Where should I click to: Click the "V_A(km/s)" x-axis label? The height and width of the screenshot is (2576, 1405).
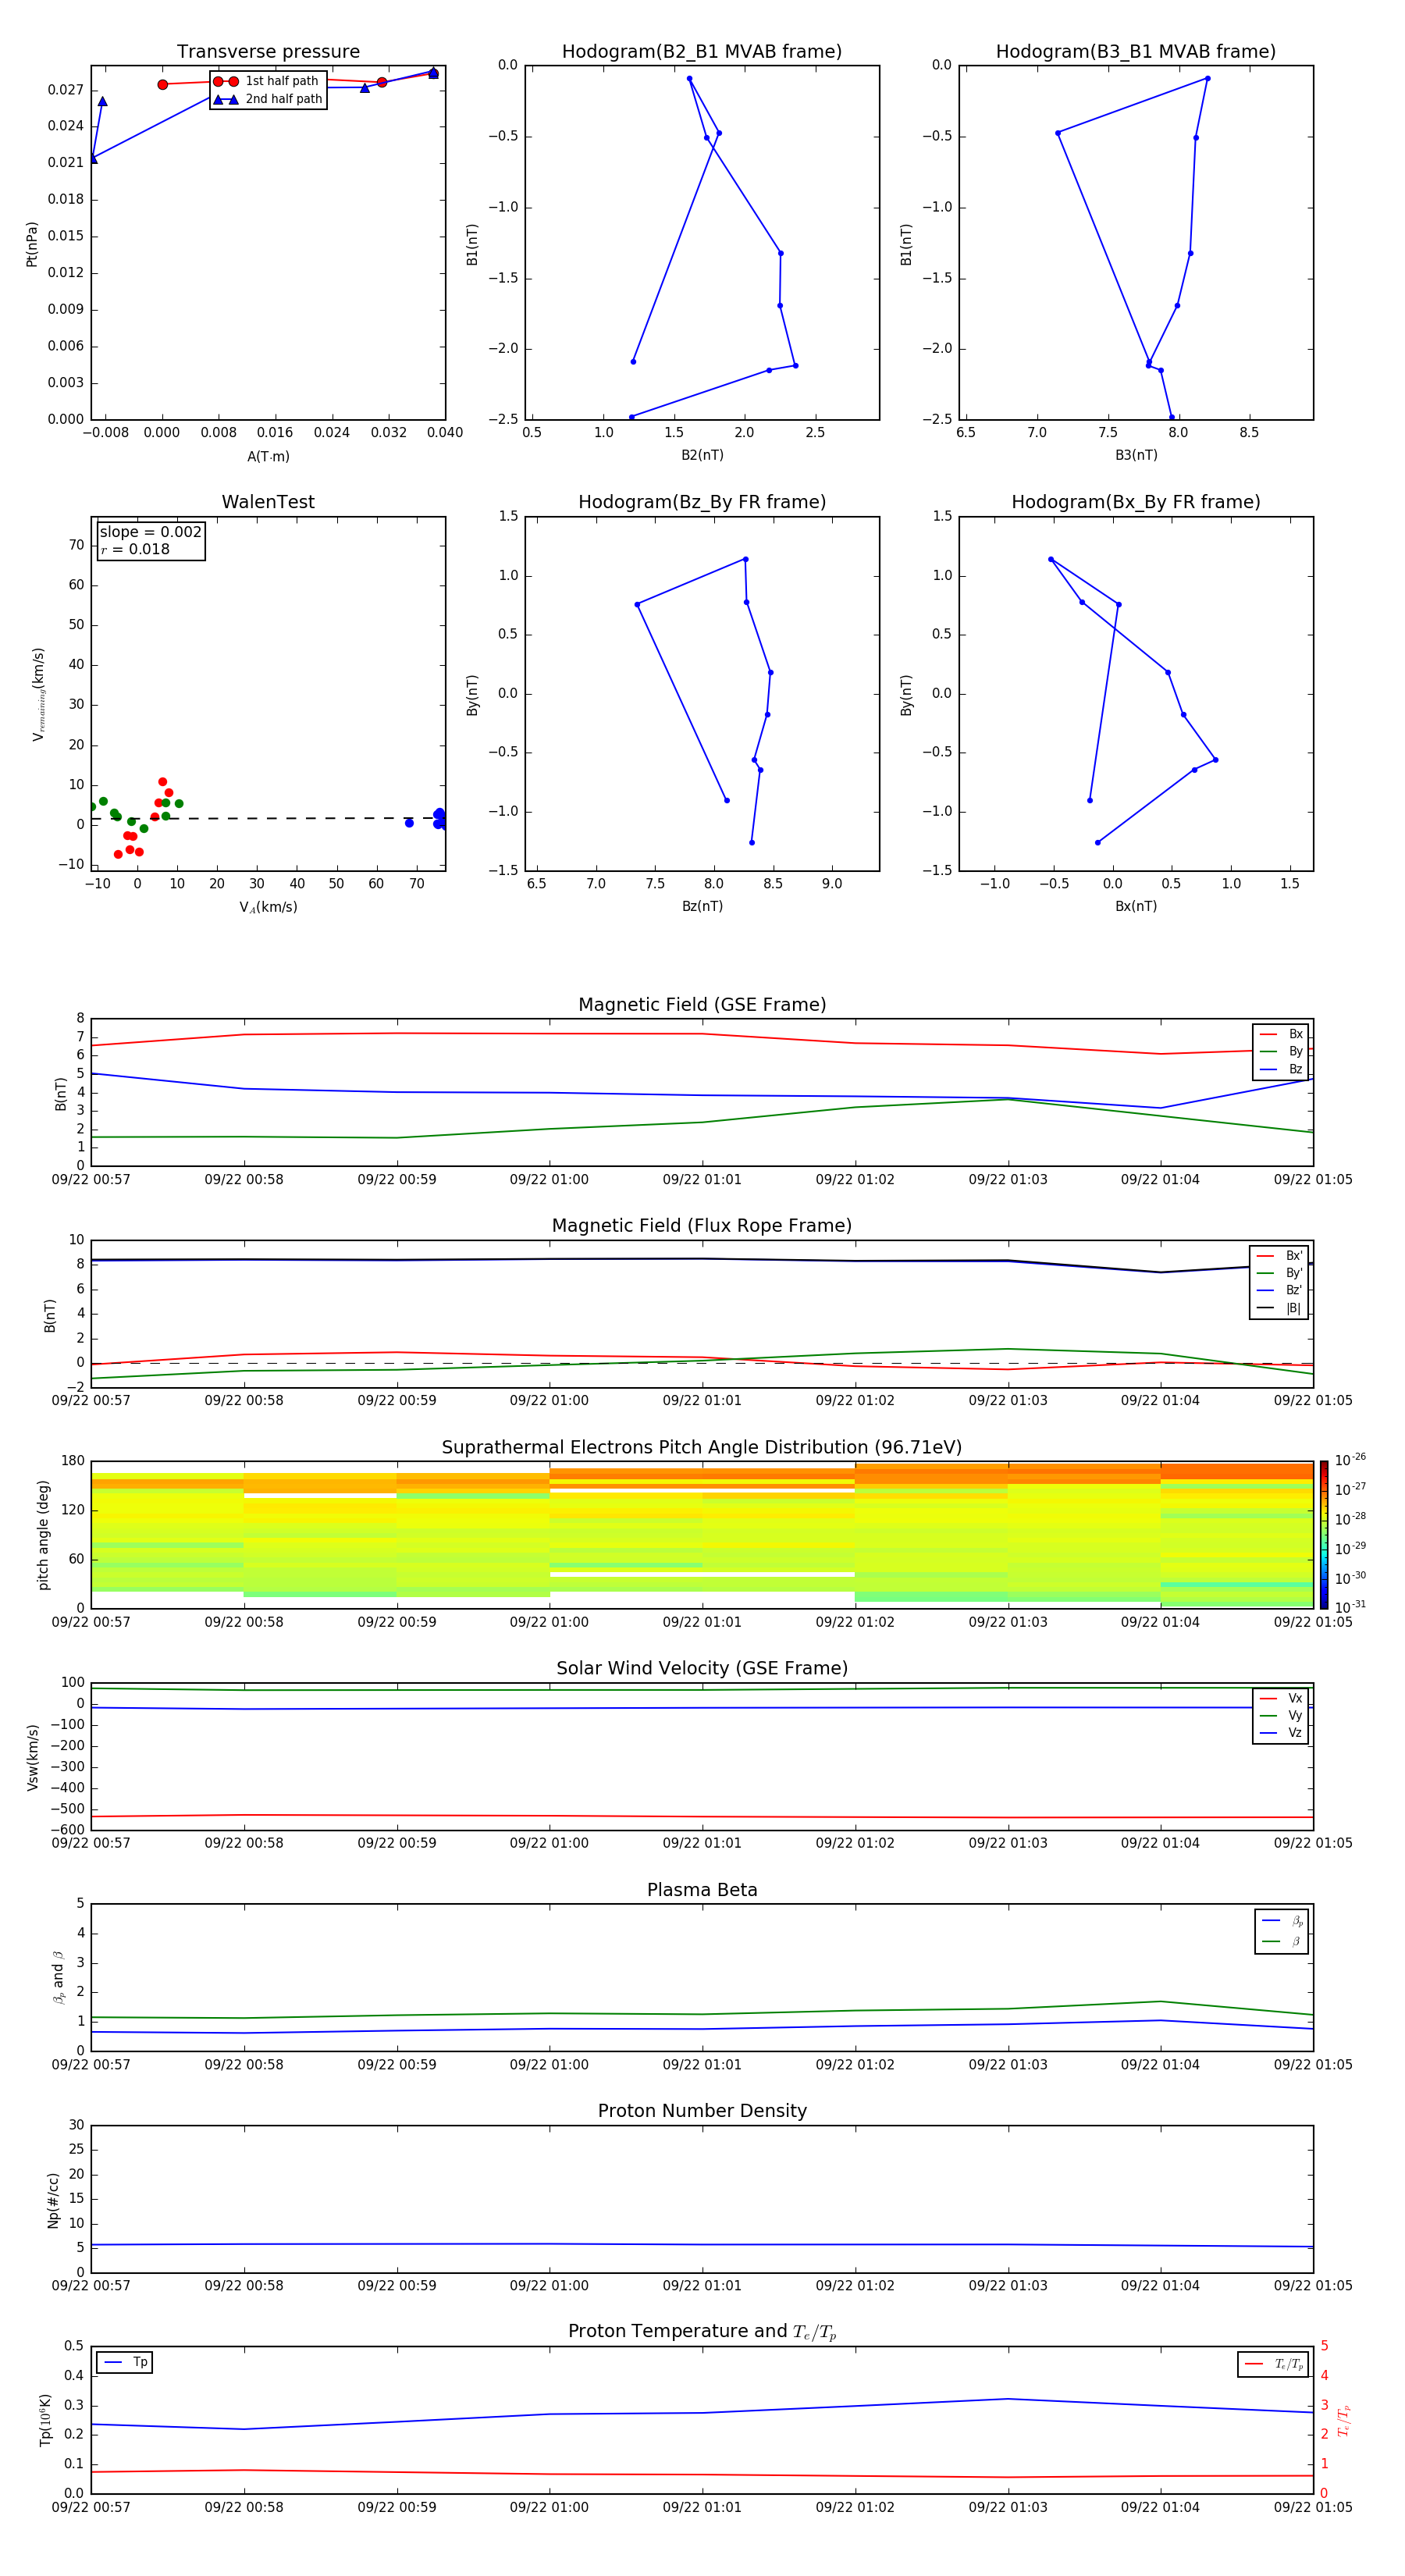click(268, 908)
